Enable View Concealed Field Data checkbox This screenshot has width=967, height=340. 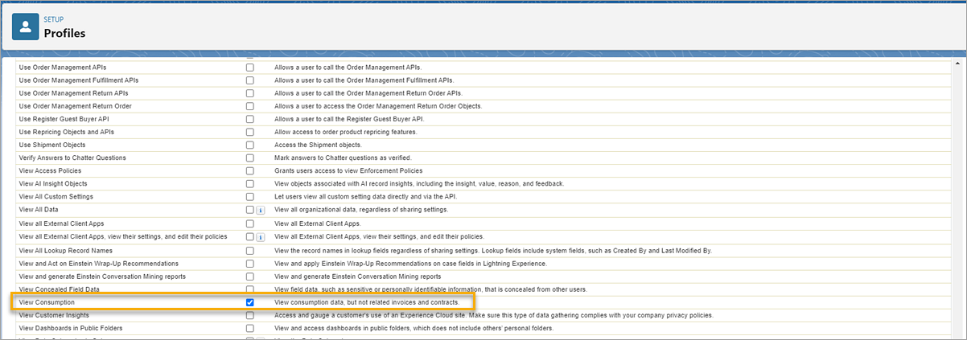click(249, 289)
